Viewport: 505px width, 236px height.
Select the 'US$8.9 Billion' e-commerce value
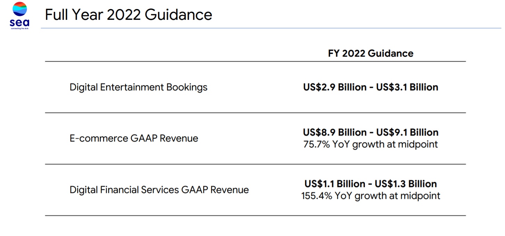point(335,132)
